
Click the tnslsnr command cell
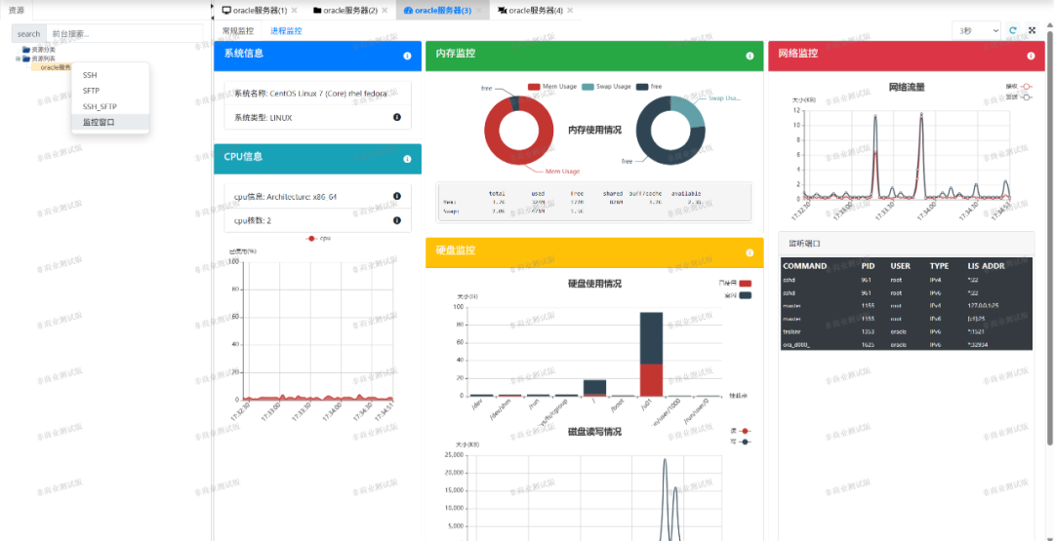point(793,331)
